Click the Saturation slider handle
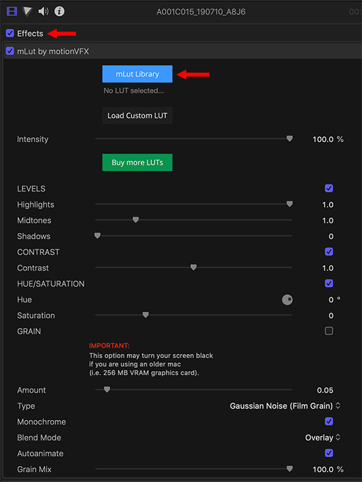362x482 pixels. (146, 315)
